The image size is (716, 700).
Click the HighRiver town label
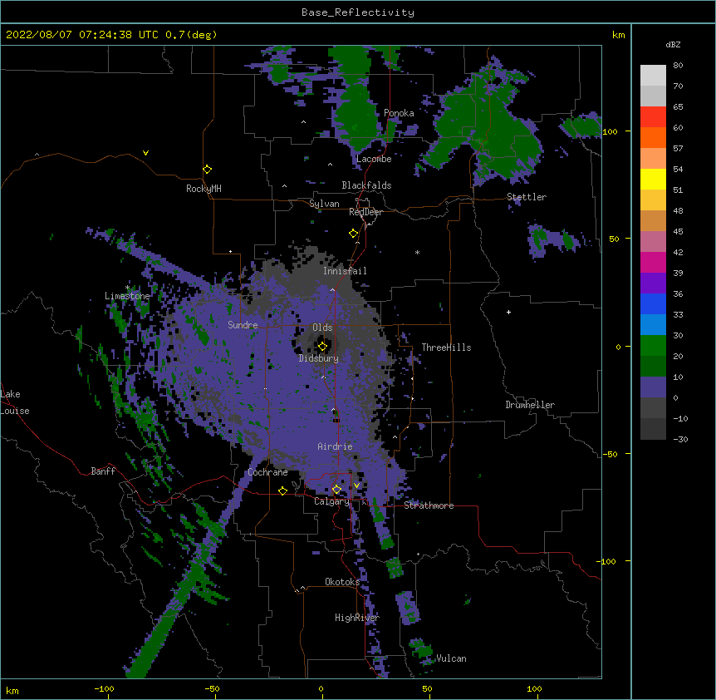(357, 618)
